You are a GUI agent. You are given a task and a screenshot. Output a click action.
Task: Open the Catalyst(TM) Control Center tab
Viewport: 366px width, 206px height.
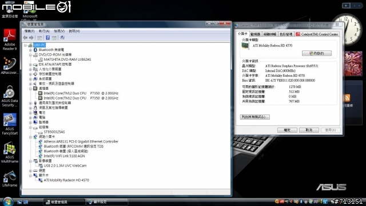[317, 34]
